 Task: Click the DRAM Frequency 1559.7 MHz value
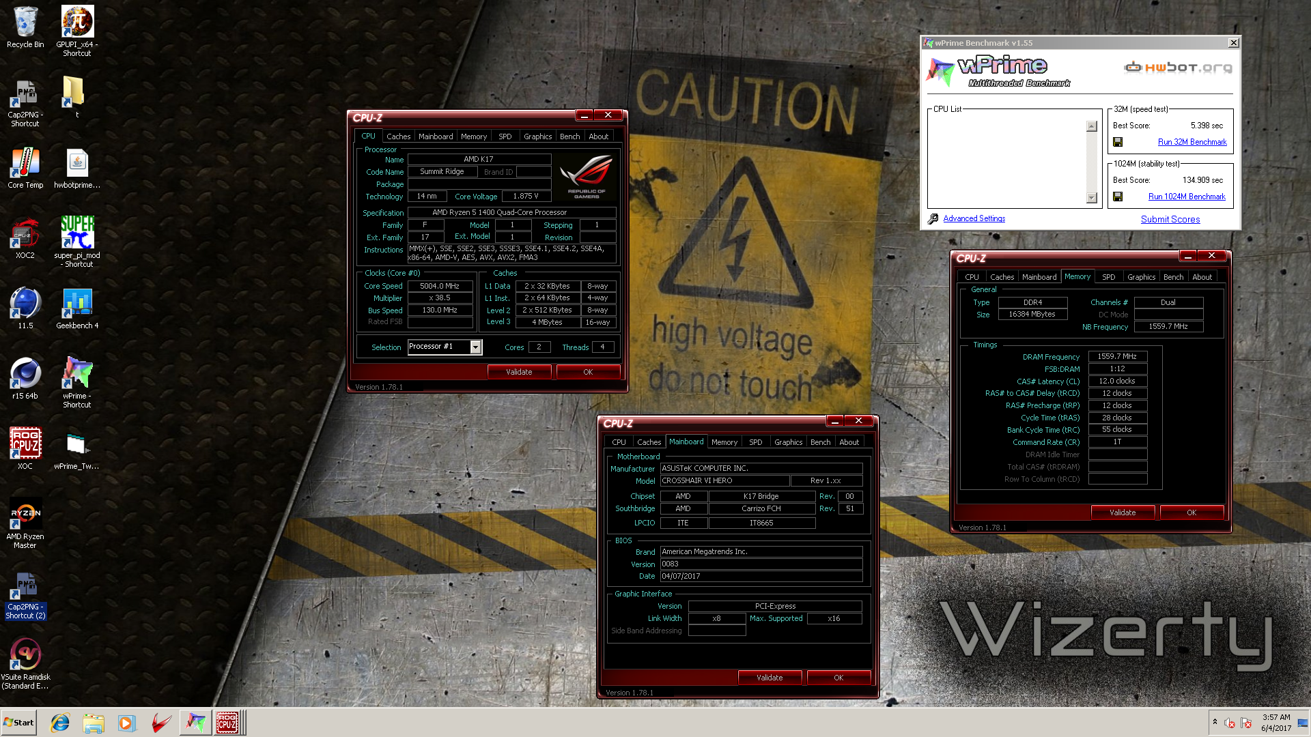1117,356
